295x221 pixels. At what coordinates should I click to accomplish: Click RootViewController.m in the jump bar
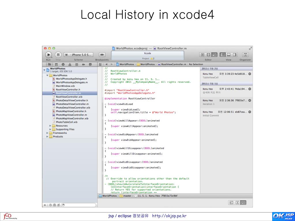172,64
